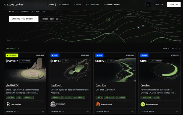Screen dimensions: 183x115
Task: Click the Onetoken title
Action: click(x=145, y=86)
